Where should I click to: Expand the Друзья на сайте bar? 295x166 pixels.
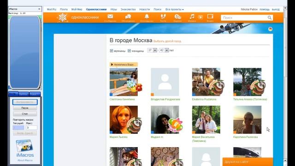coord(248,162)
